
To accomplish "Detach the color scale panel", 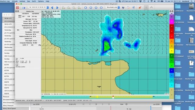I will point(172,11).
